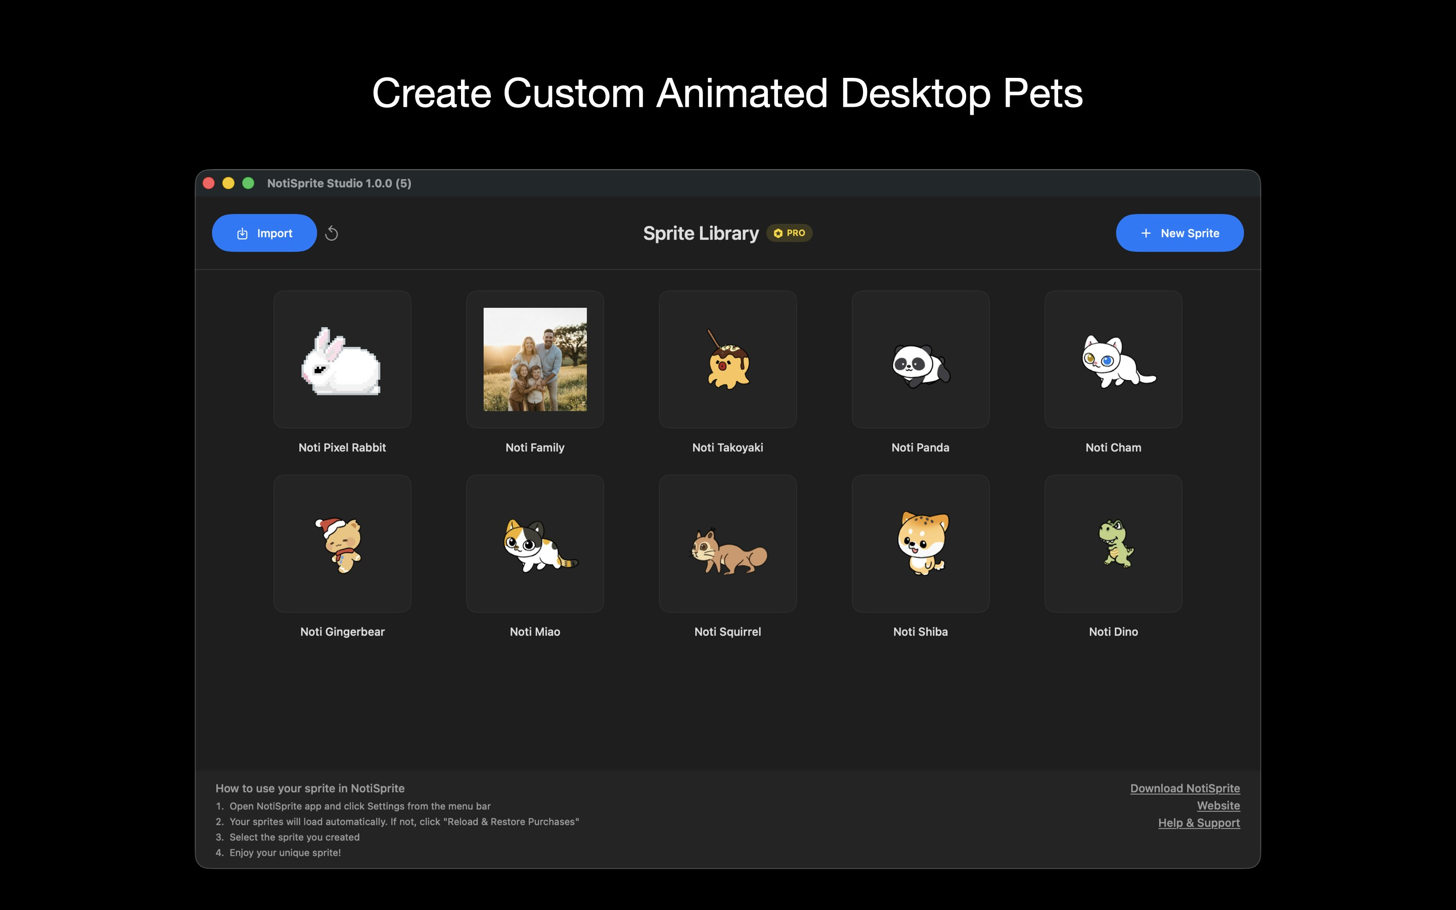The image size is (1456, 910).
Task: Open the Noti Squirrel sprite
Action: (727, 543)
